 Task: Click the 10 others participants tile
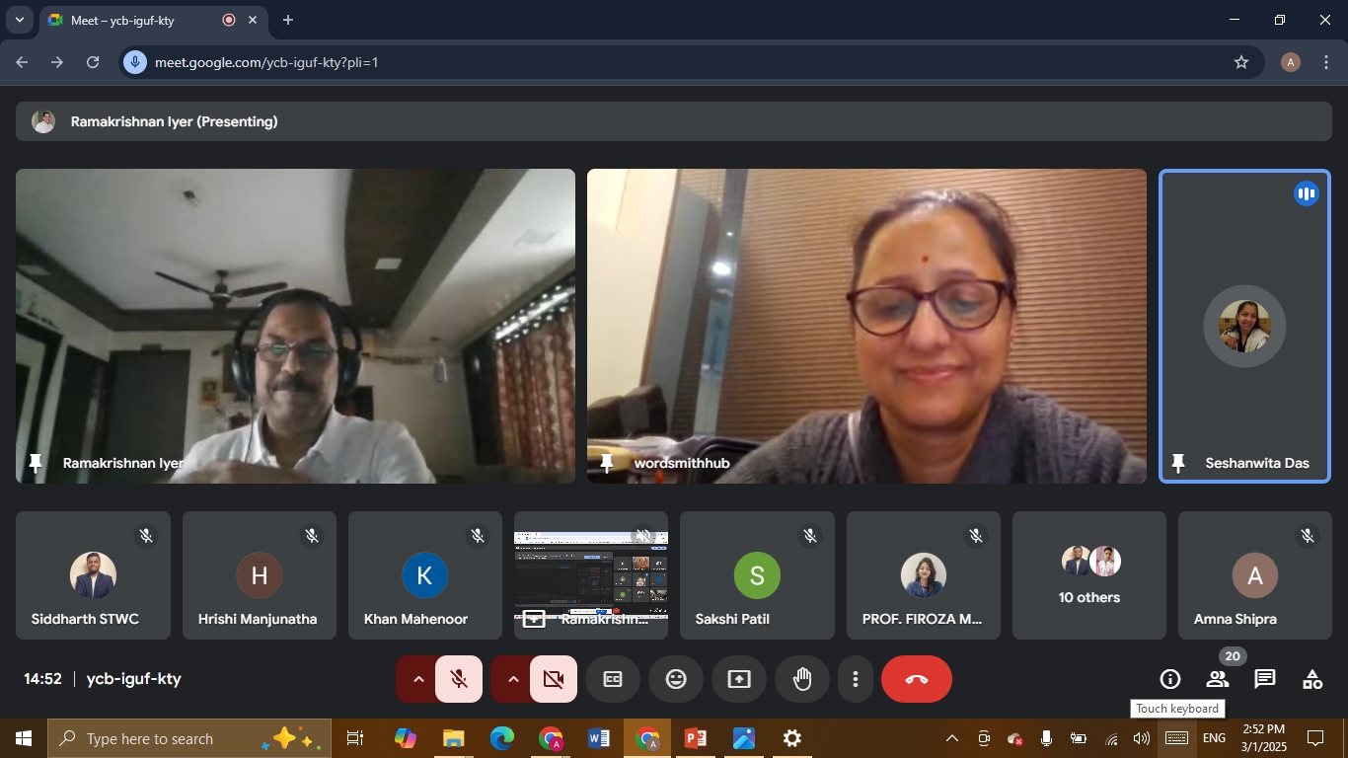tap(1088, 575)
